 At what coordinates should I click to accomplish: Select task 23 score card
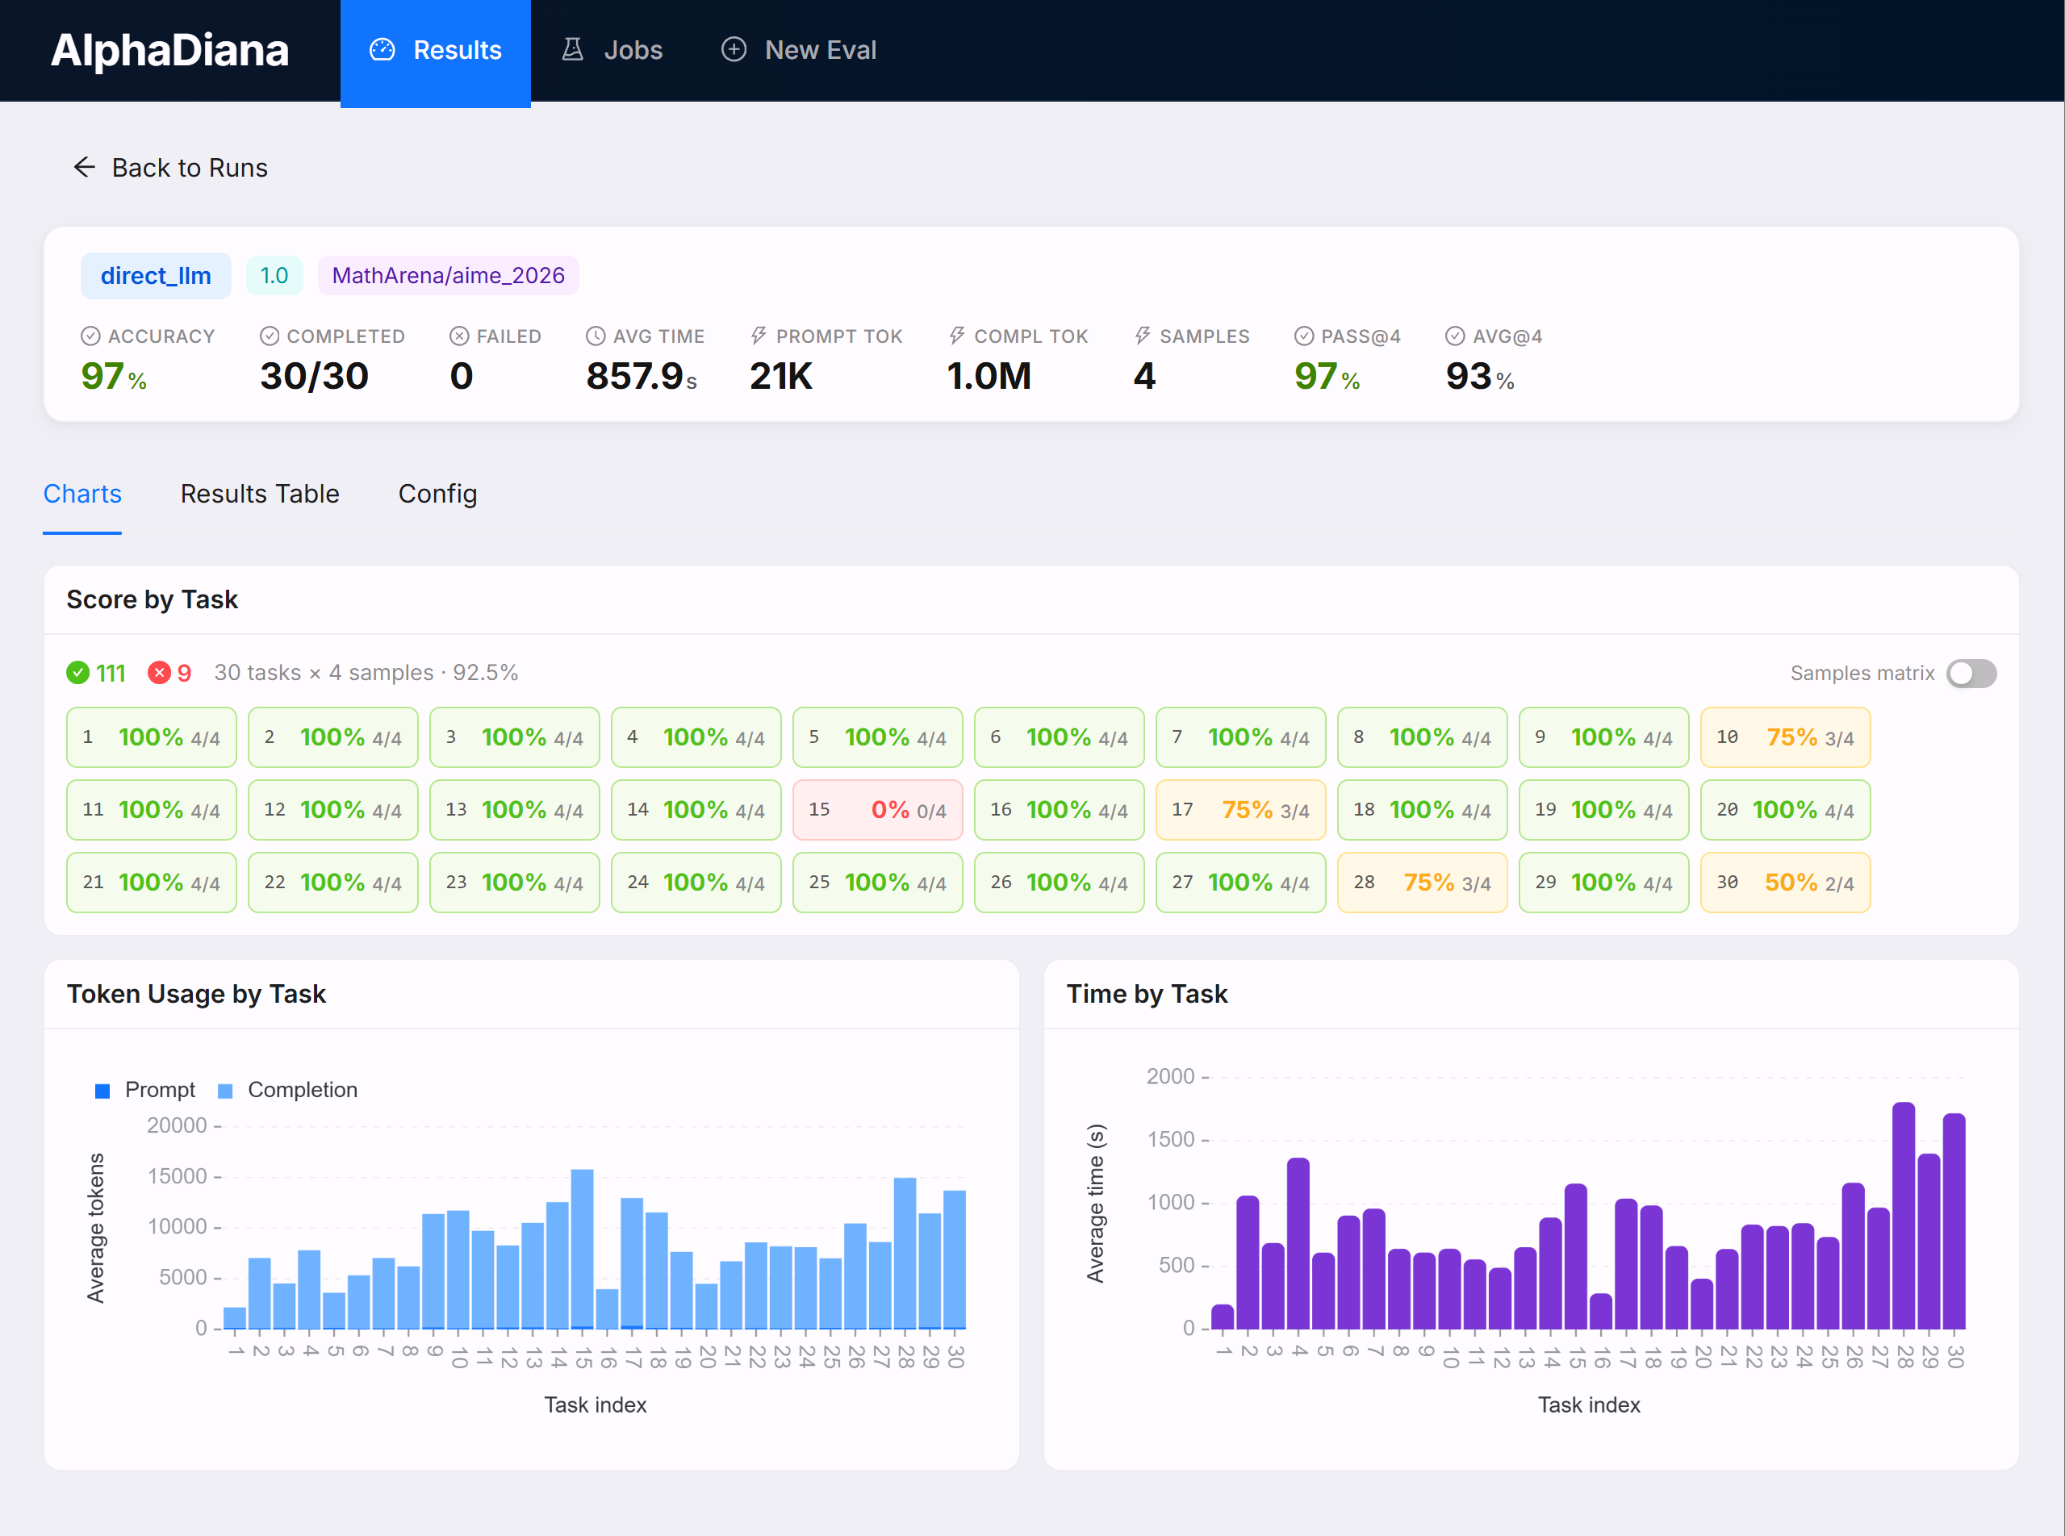click(514, 883)
